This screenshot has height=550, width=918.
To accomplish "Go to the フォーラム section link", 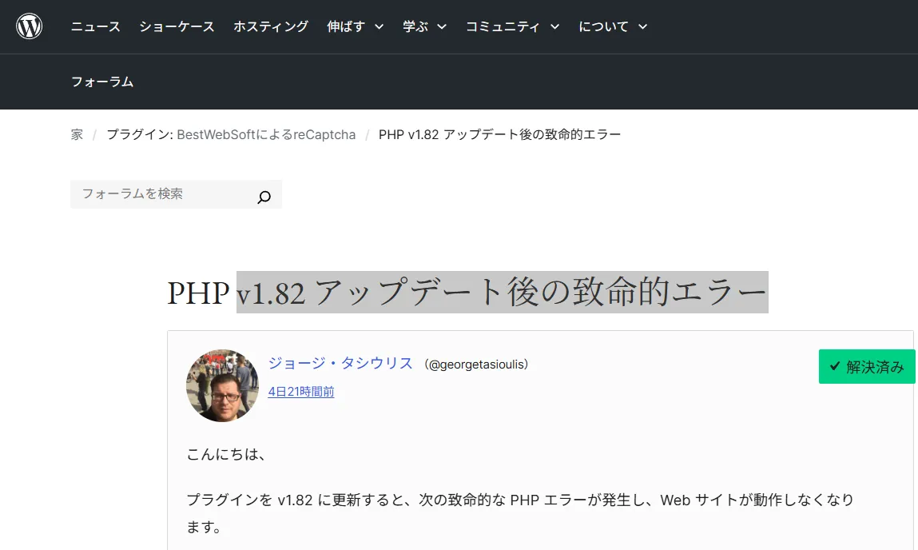I will (x=102, y=82).
